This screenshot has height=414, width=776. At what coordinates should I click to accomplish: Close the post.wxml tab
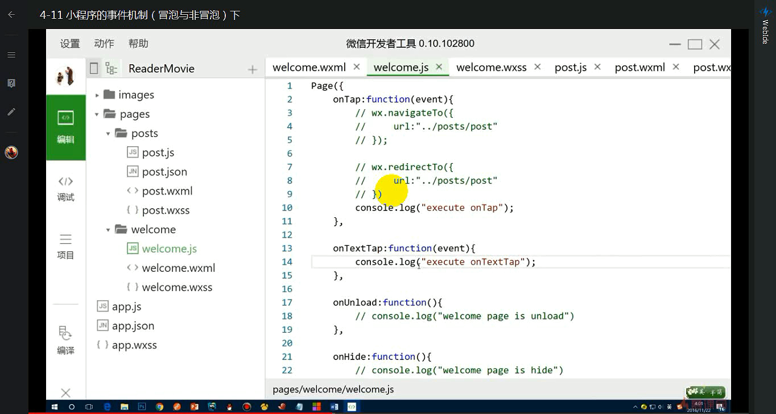[x=676, y=67]
